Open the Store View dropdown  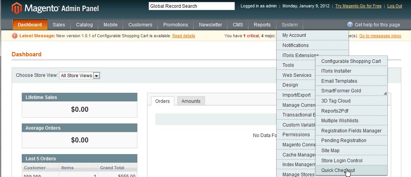80,76
